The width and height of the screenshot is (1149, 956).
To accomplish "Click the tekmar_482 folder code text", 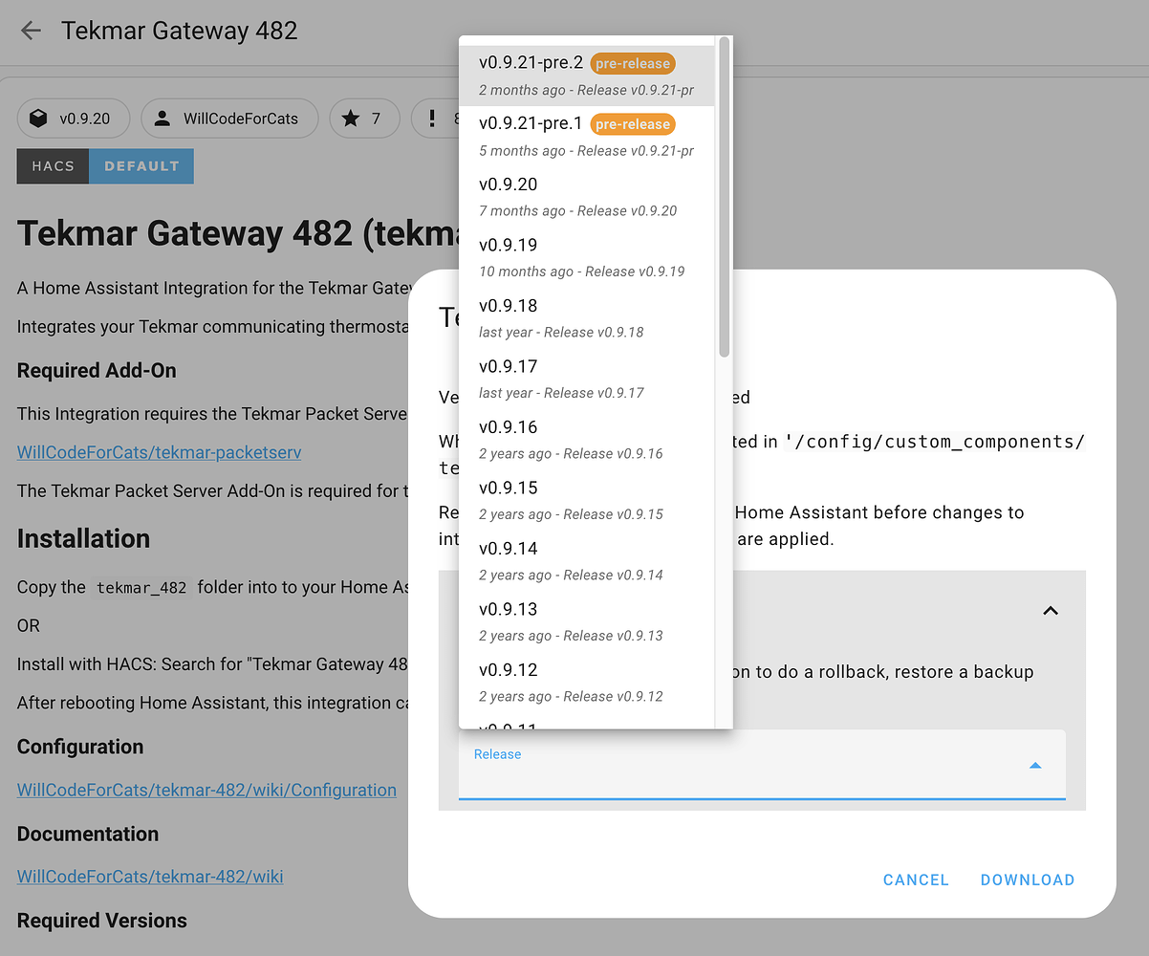I will point(141,588).
